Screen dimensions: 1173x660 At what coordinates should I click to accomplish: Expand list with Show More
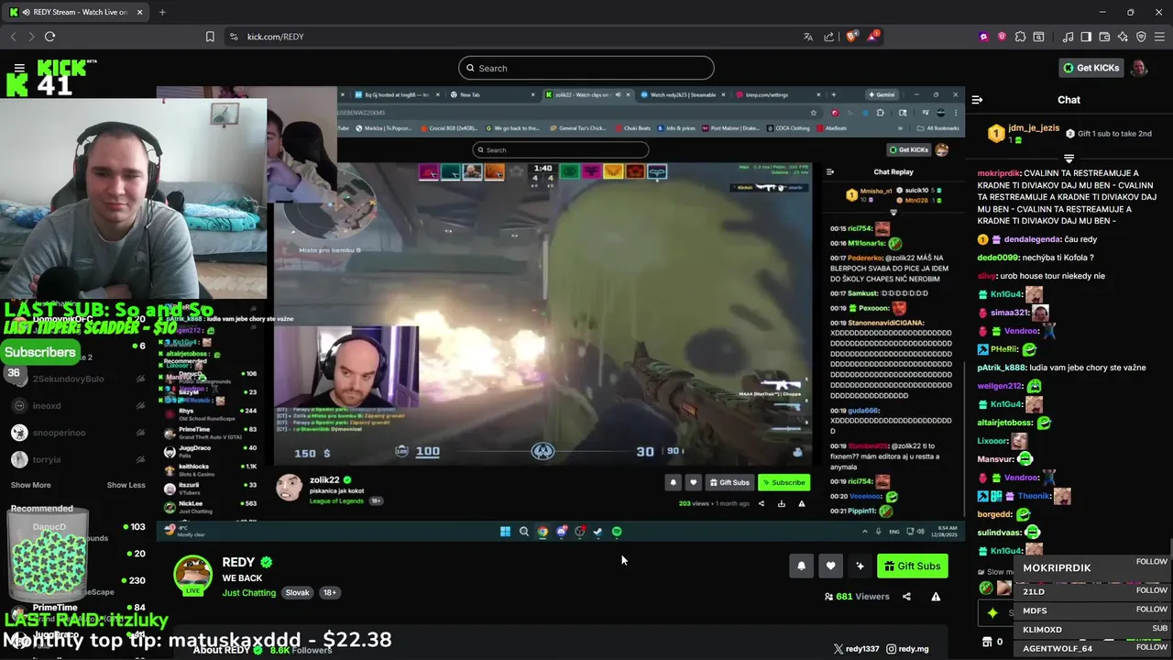click(30, 485)
